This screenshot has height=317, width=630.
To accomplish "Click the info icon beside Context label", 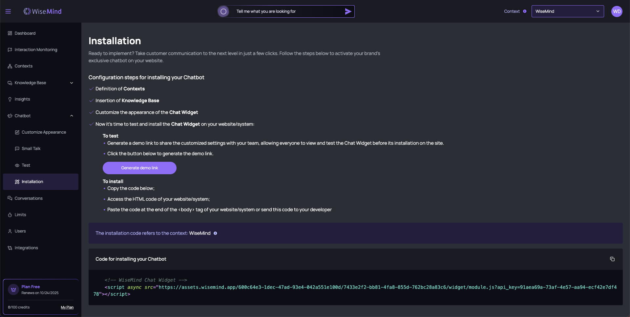I will [x=525, y=11].
